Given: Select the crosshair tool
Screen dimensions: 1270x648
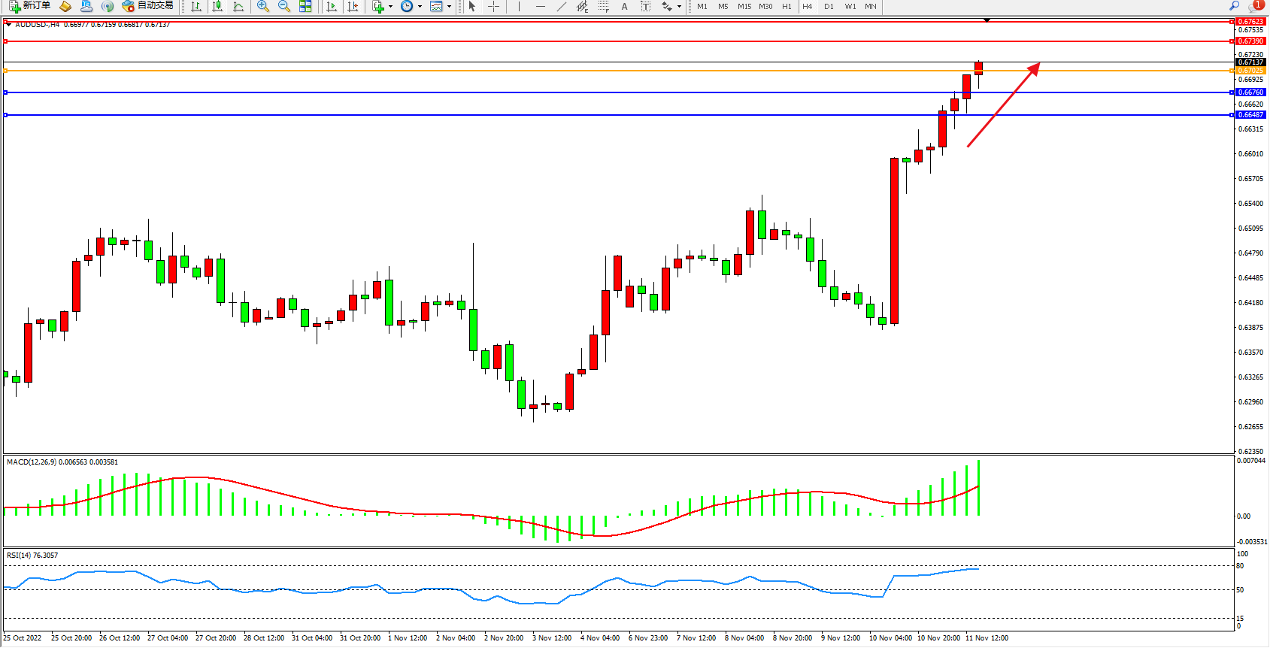Looking at the screenshot, I should click(493, 6).
